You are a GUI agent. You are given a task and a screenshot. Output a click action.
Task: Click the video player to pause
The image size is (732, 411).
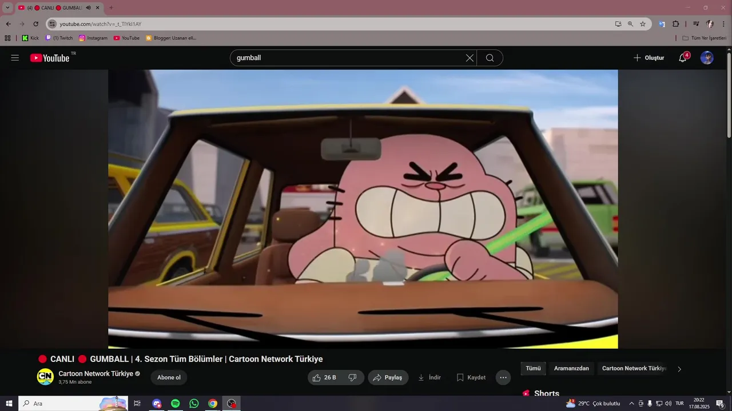point(363,209)
